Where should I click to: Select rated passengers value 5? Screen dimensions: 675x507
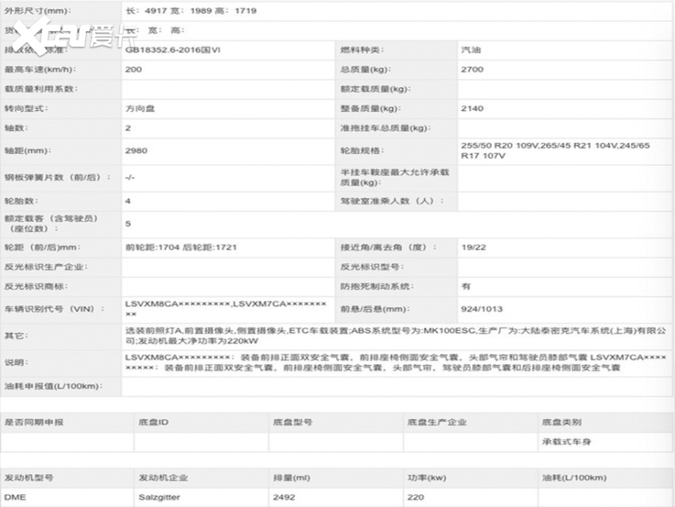tap(128, 224)
